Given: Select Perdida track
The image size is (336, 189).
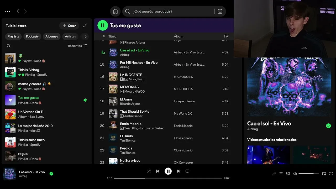Looking at the screenshot, I should [126, 148].
